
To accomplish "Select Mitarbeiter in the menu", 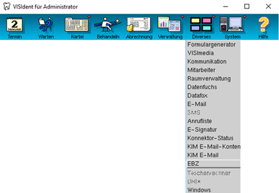I will 213,70.
